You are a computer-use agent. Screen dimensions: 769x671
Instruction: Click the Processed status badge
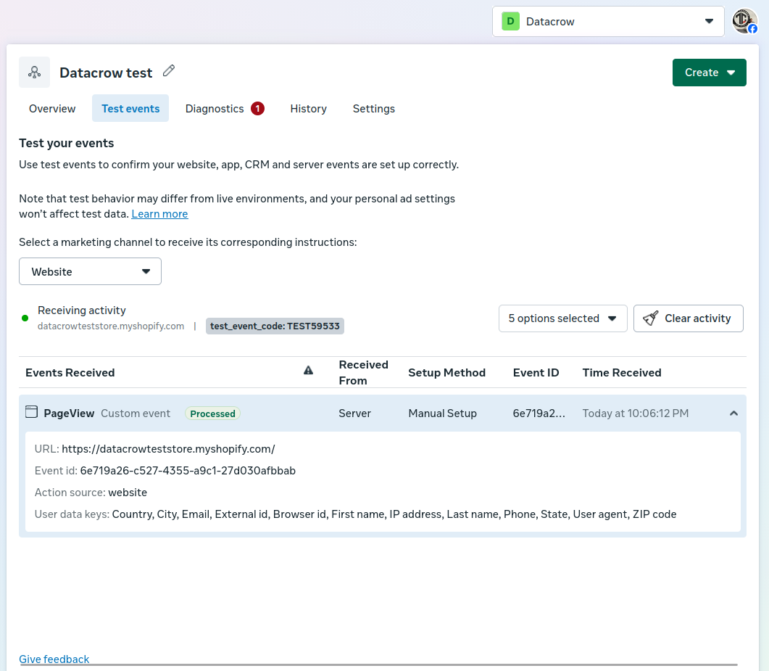tap(212, 413)
